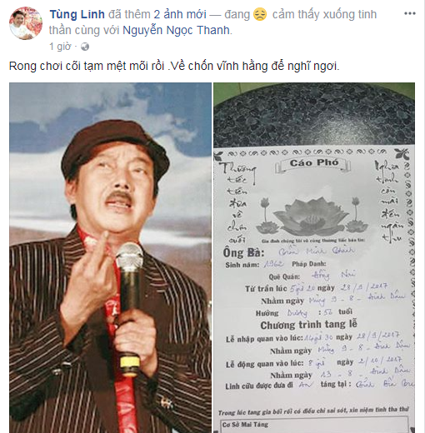
Task: Click the 'Cáo Phó' banner in right photo
Action: 313,163
